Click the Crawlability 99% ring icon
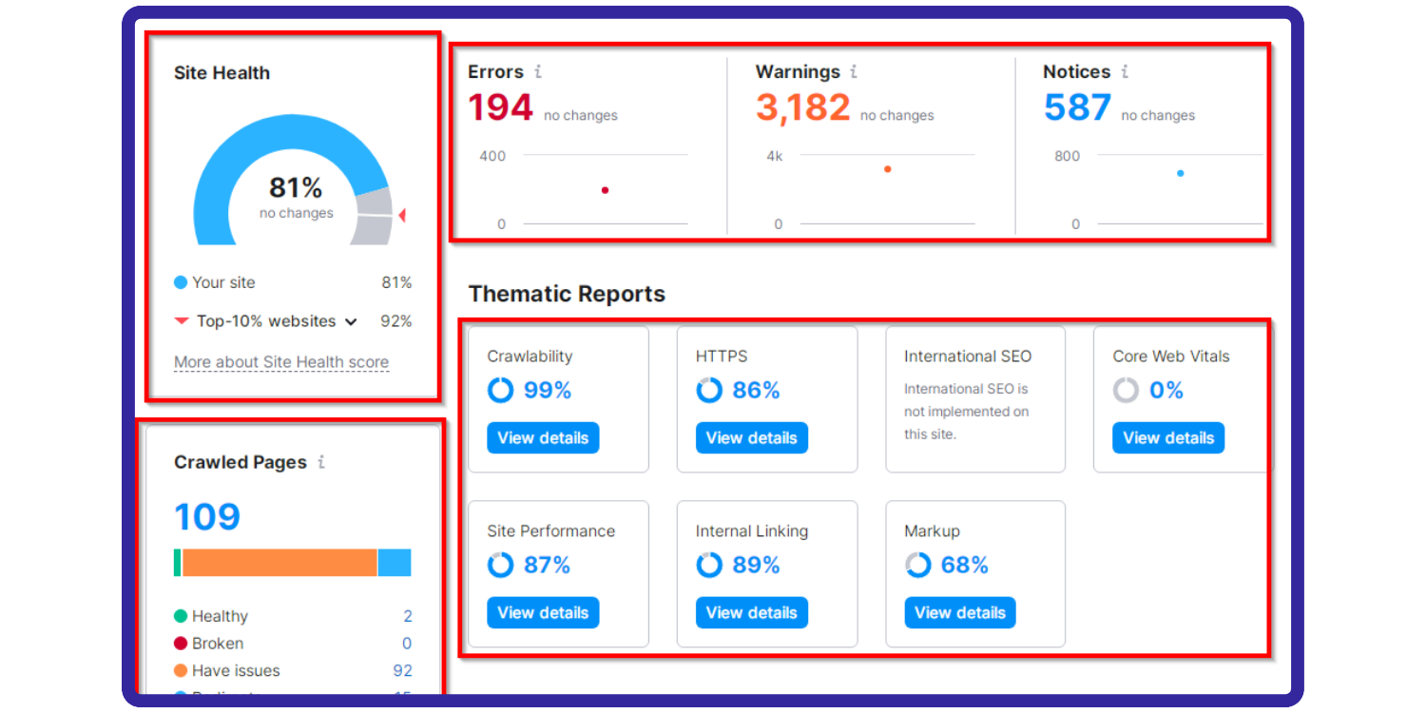 500,390
